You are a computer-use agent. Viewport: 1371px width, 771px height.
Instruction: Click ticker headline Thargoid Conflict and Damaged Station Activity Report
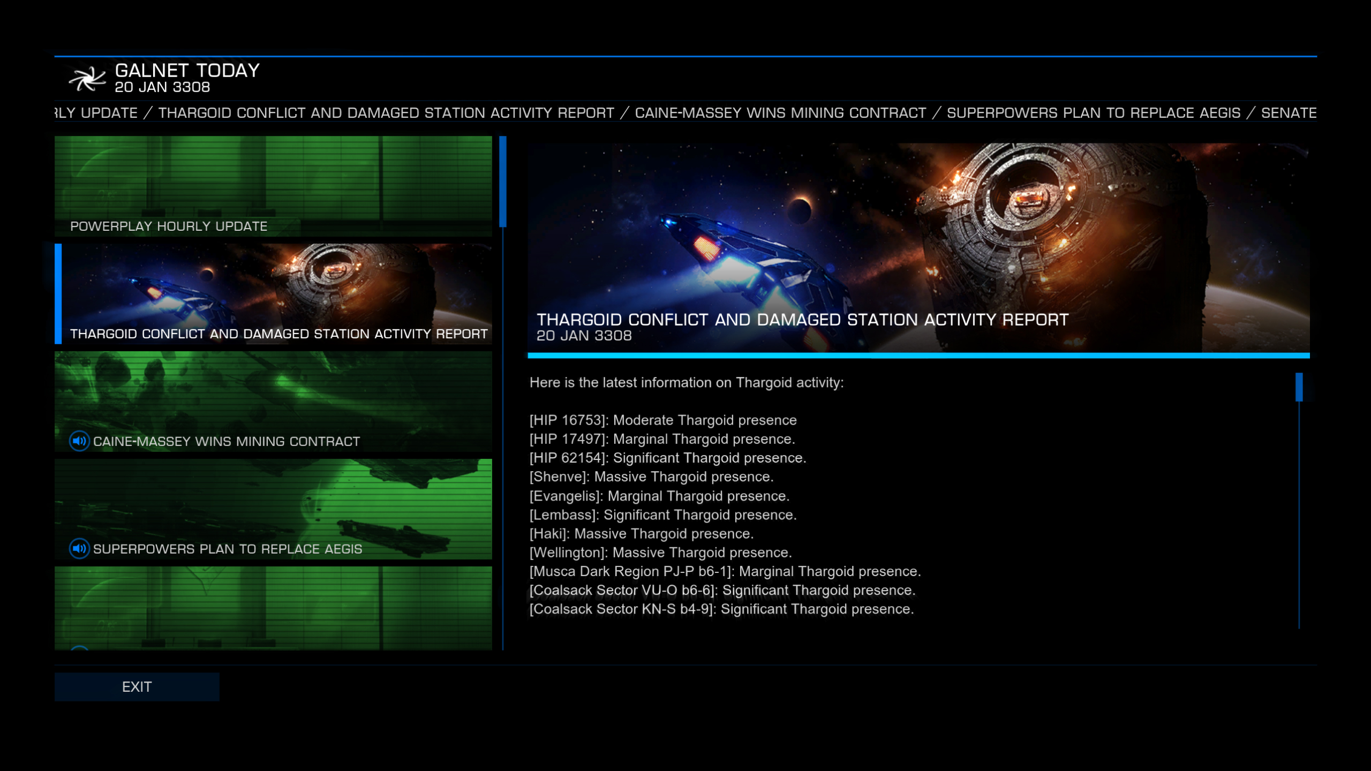coord(386,113)
